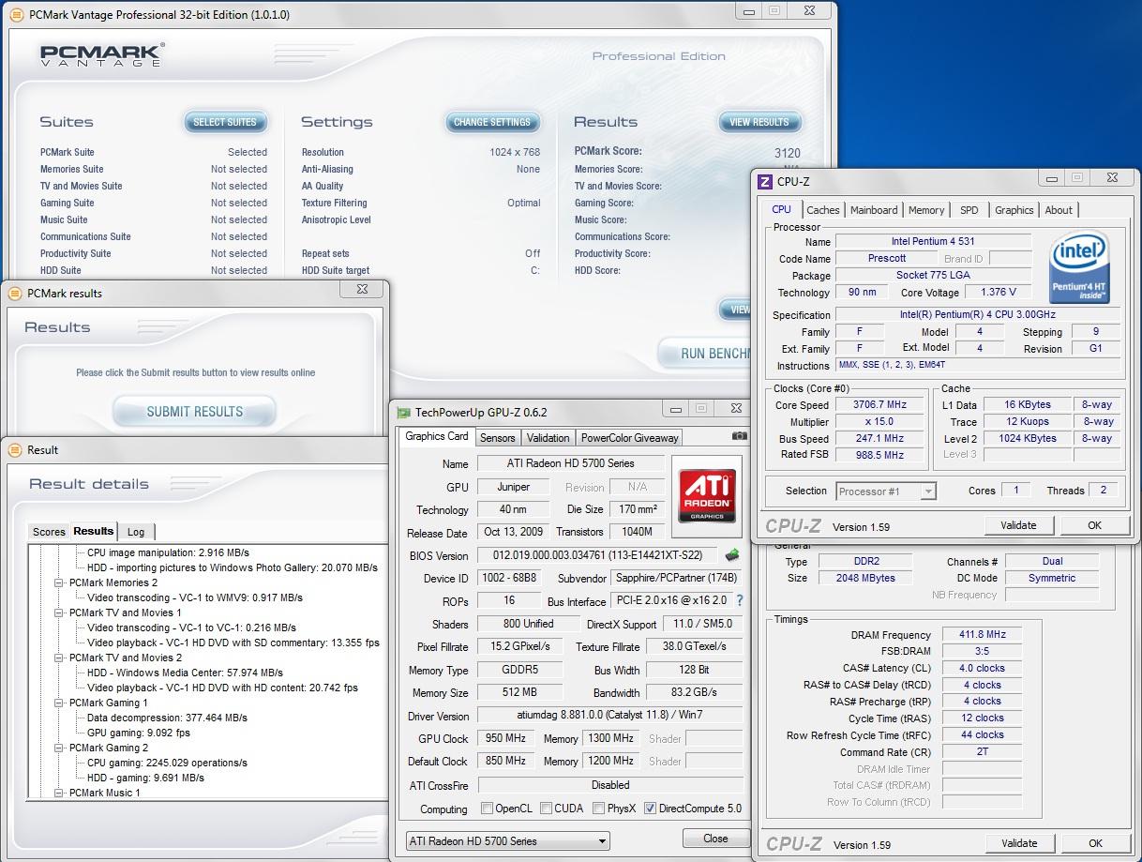This screenshot has height=862, width=1142.
Task: Click the BIOS Version field in GPU-Z
Action: (597, 555)
